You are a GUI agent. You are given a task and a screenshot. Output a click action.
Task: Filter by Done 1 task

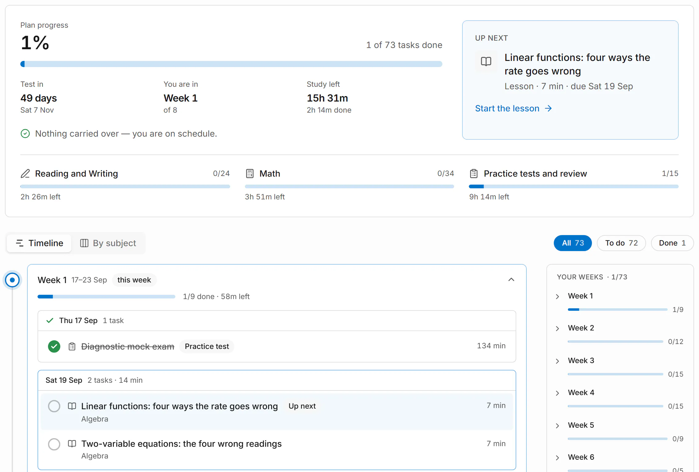pos(672,243)
